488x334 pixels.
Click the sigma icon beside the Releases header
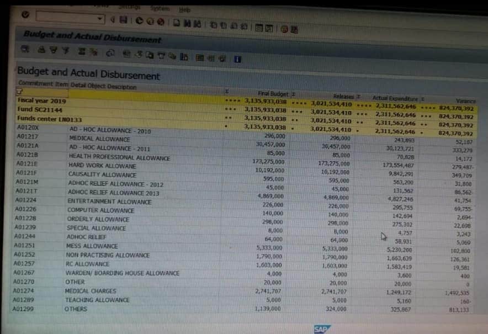coord(294,94)
